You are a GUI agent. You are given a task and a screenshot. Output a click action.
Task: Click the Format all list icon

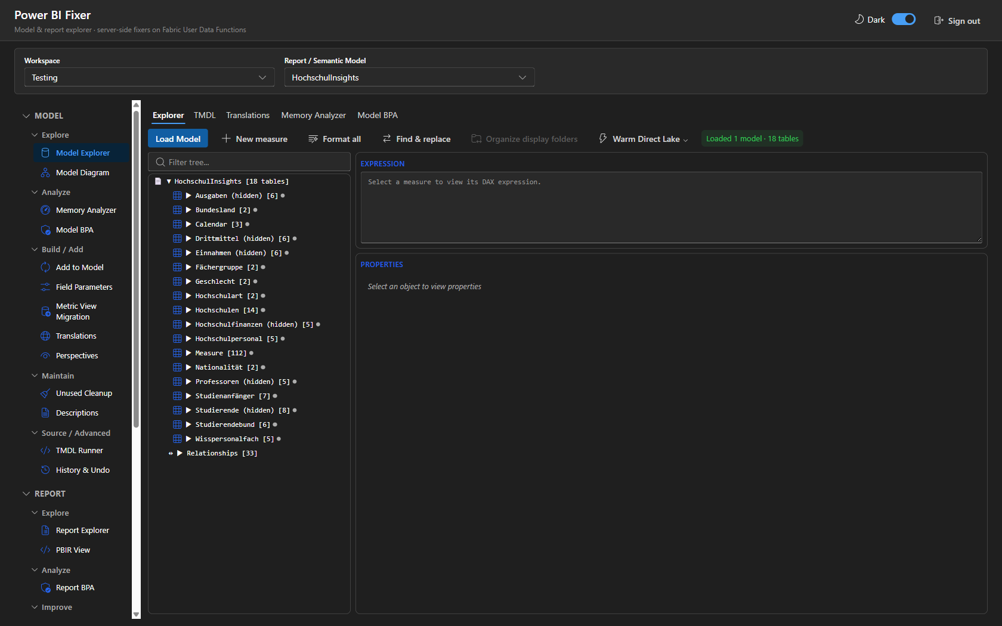coord(313,138)
